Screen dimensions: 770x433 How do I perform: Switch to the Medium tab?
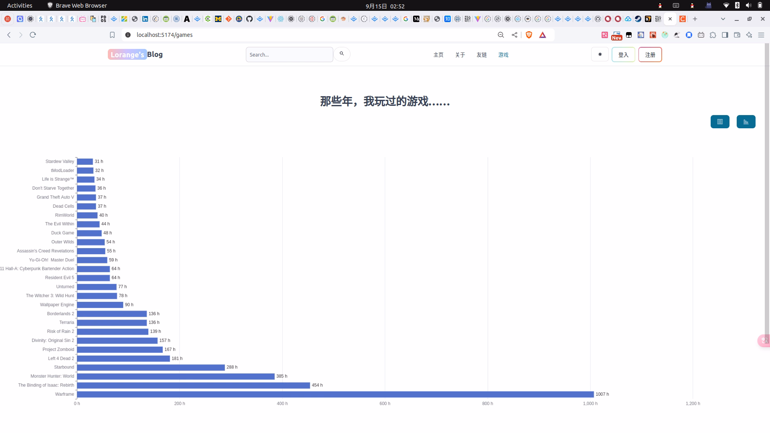pos(416,19)
